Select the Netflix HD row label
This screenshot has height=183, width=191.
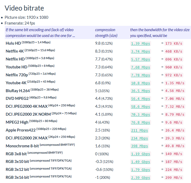point(15,59)
